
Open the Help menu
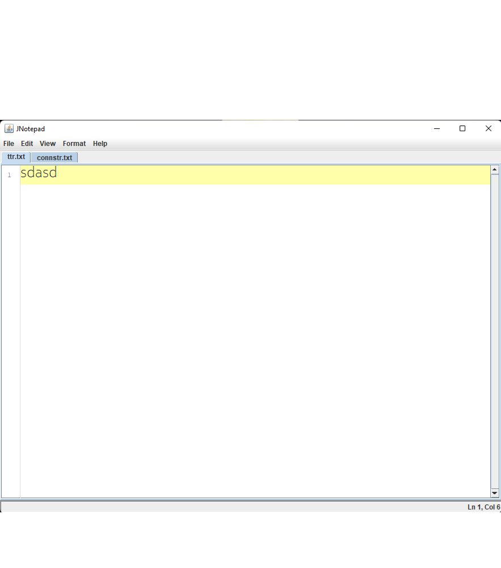coord(100,144)
